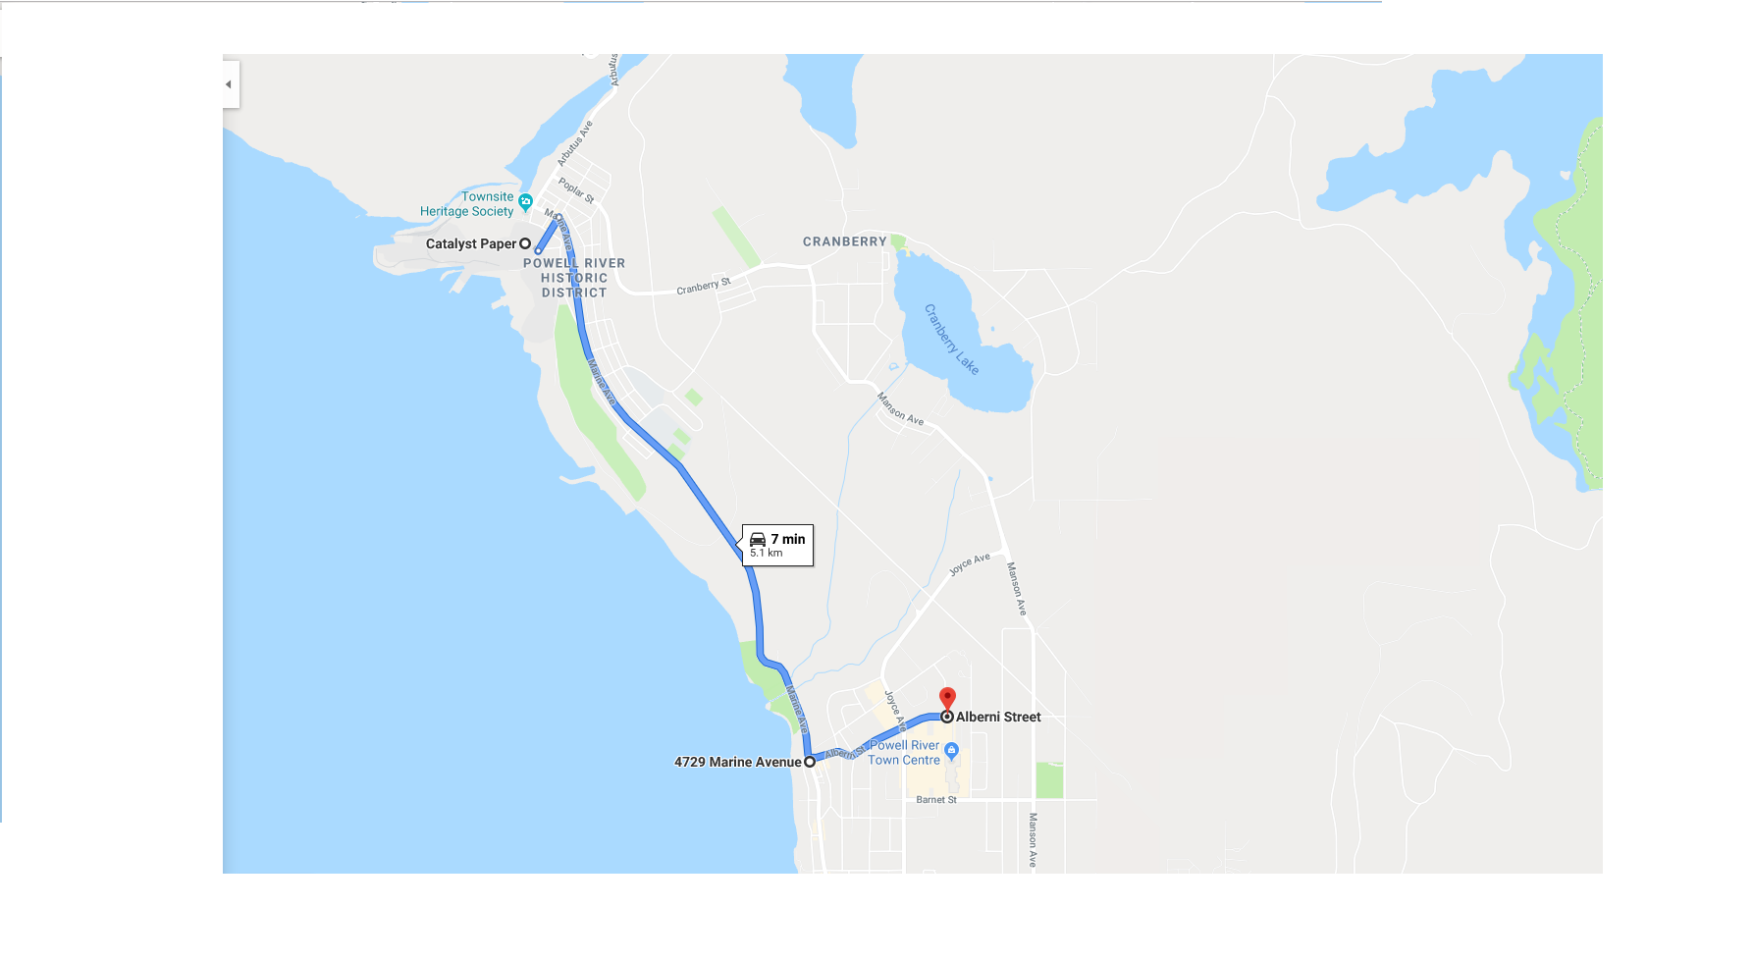This screenshot has width=1753, height=961.
Task: Click the 4729 Marine Avenue label
Action: pos(738,762)
